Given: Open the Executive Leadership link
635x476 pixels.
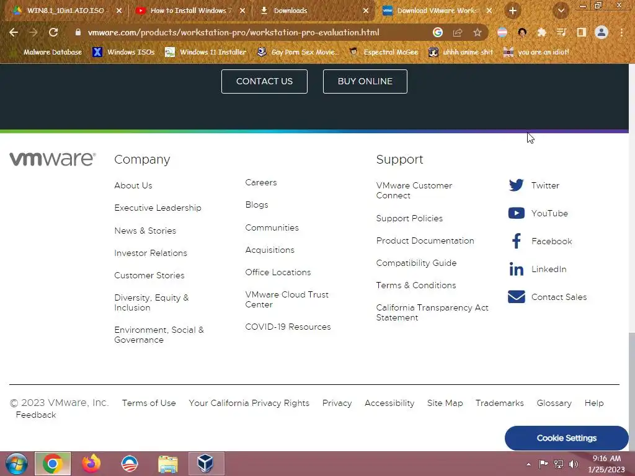Looking at the screenshot, I should pos(158,208).
